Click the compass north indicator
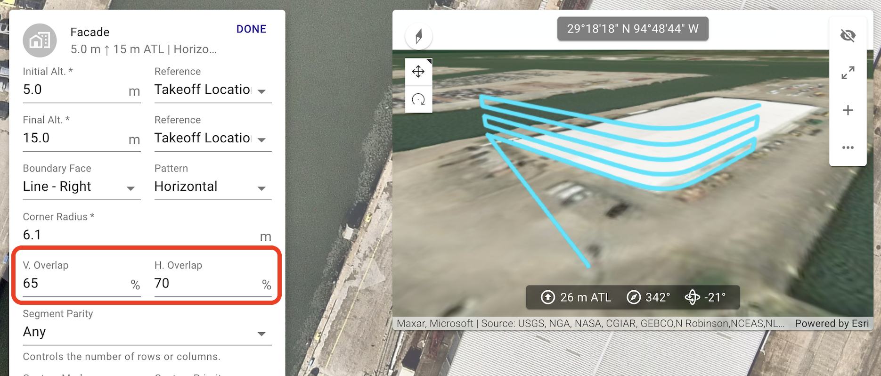The height and width of the screenshot is (376, 881). 418,36
